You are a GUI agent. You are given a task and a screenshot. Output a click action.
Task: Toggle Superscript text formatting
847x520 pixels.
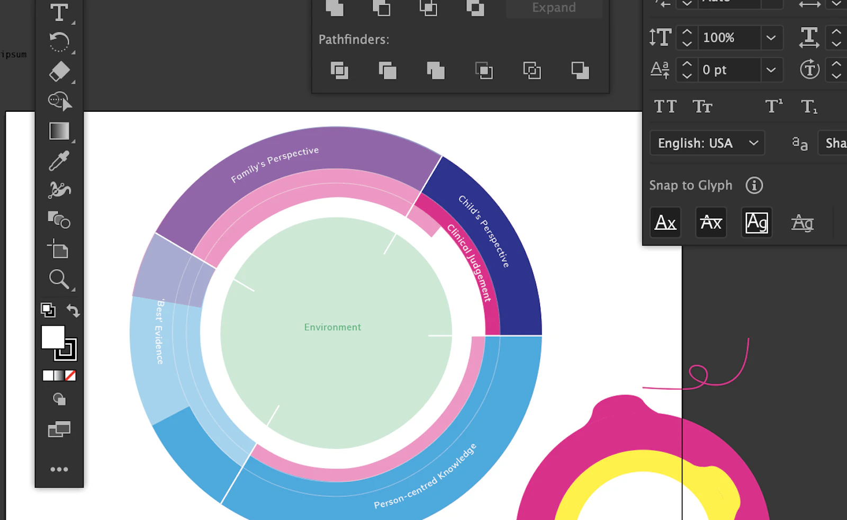773,107
